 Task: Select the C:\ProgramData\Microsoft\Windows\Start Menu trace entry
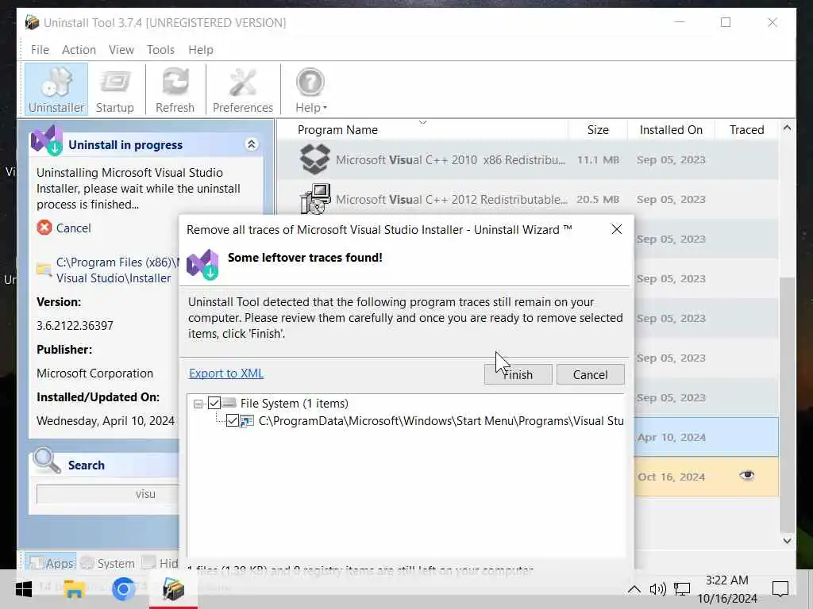click(x=441, y=421)
